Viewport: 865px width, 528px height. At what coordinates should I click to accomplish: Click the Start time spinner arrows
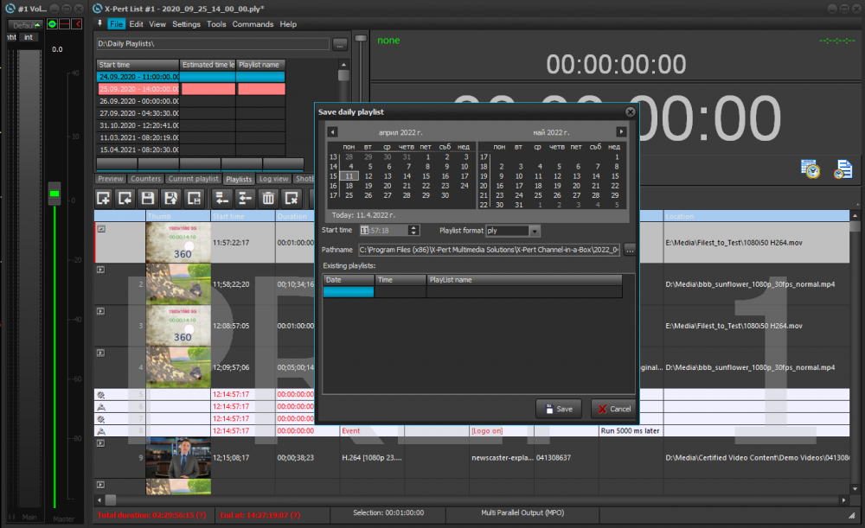coord(413,231)
